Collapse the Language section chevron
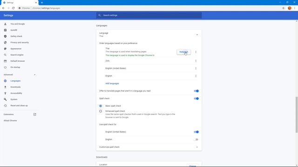The width and height of the screenshot is (298, 167). pyautogui.click(x=197, y=35)
